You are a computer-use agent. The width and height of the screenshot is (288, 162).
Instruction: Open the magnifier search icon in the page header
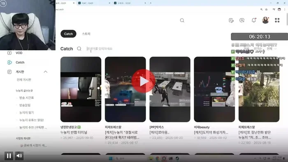[x=182, y=21]
